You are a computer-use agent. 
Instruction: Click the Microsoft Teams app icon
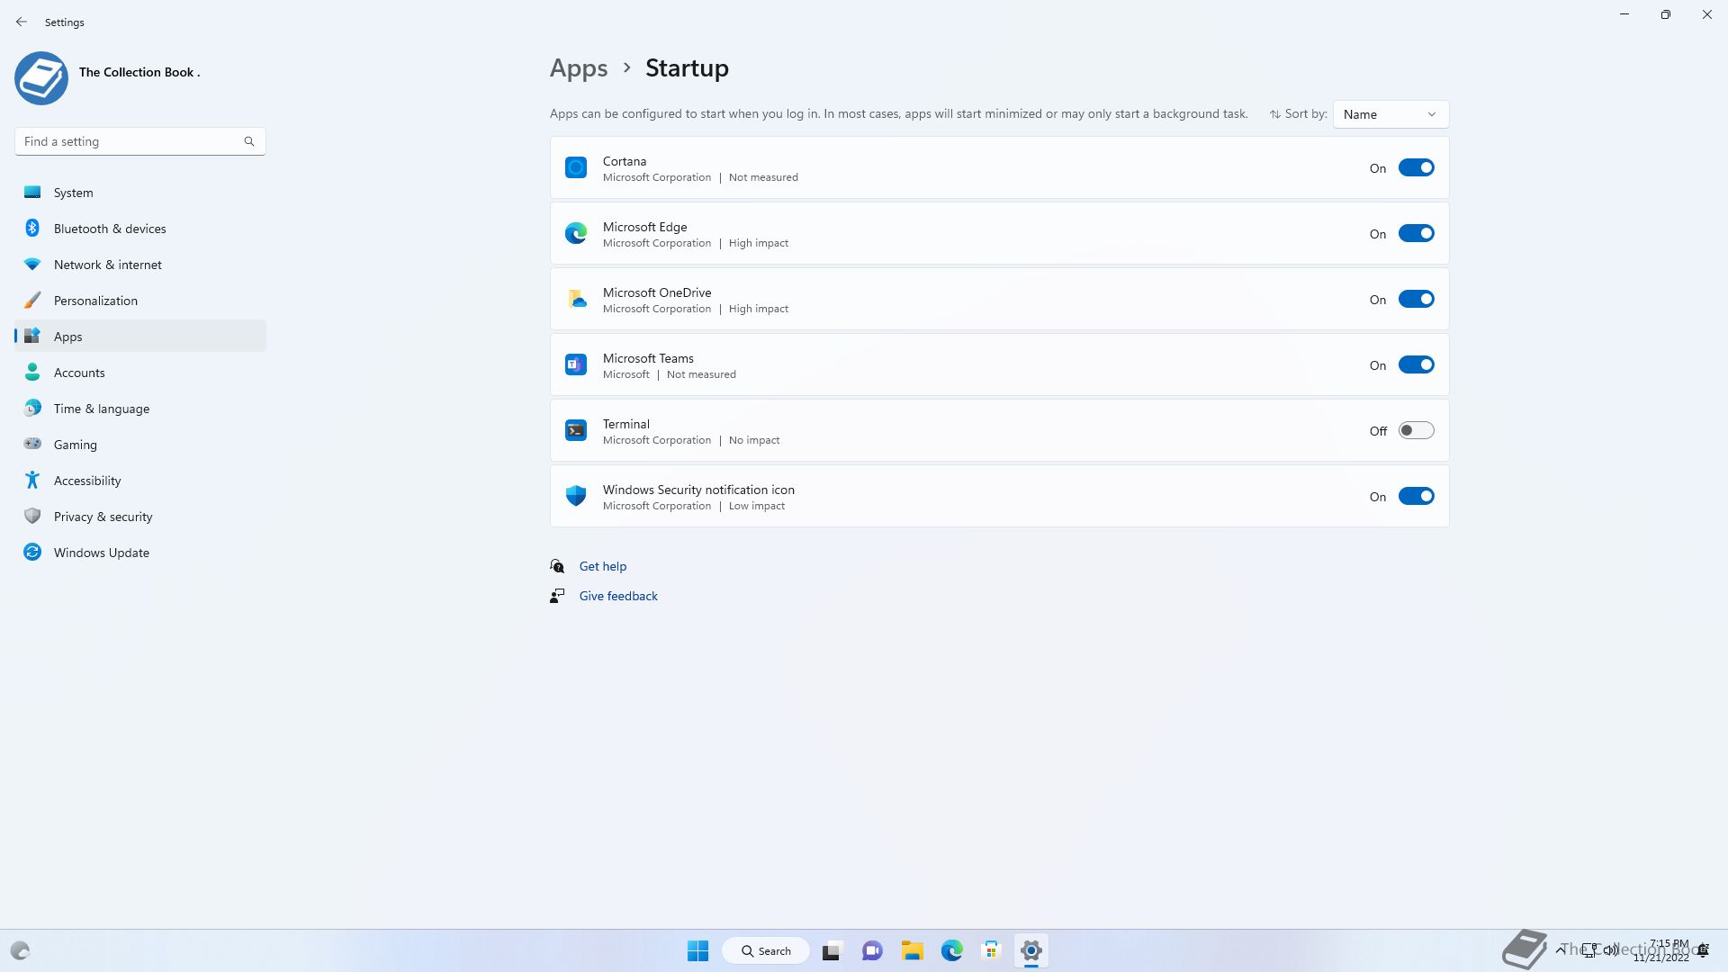click(576, 364)
